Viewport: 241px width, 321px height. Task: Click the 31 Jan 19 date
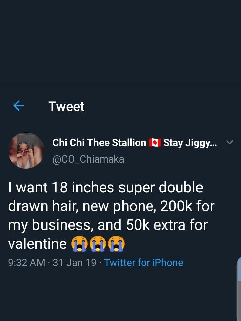click(x=74, y=262)
